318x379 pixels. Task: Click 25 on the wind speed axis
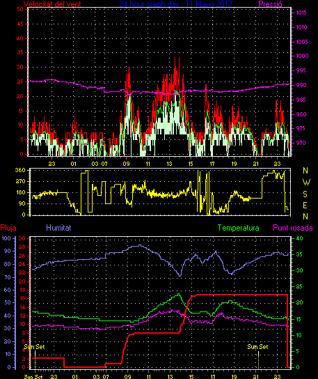[x=20, y=82]
